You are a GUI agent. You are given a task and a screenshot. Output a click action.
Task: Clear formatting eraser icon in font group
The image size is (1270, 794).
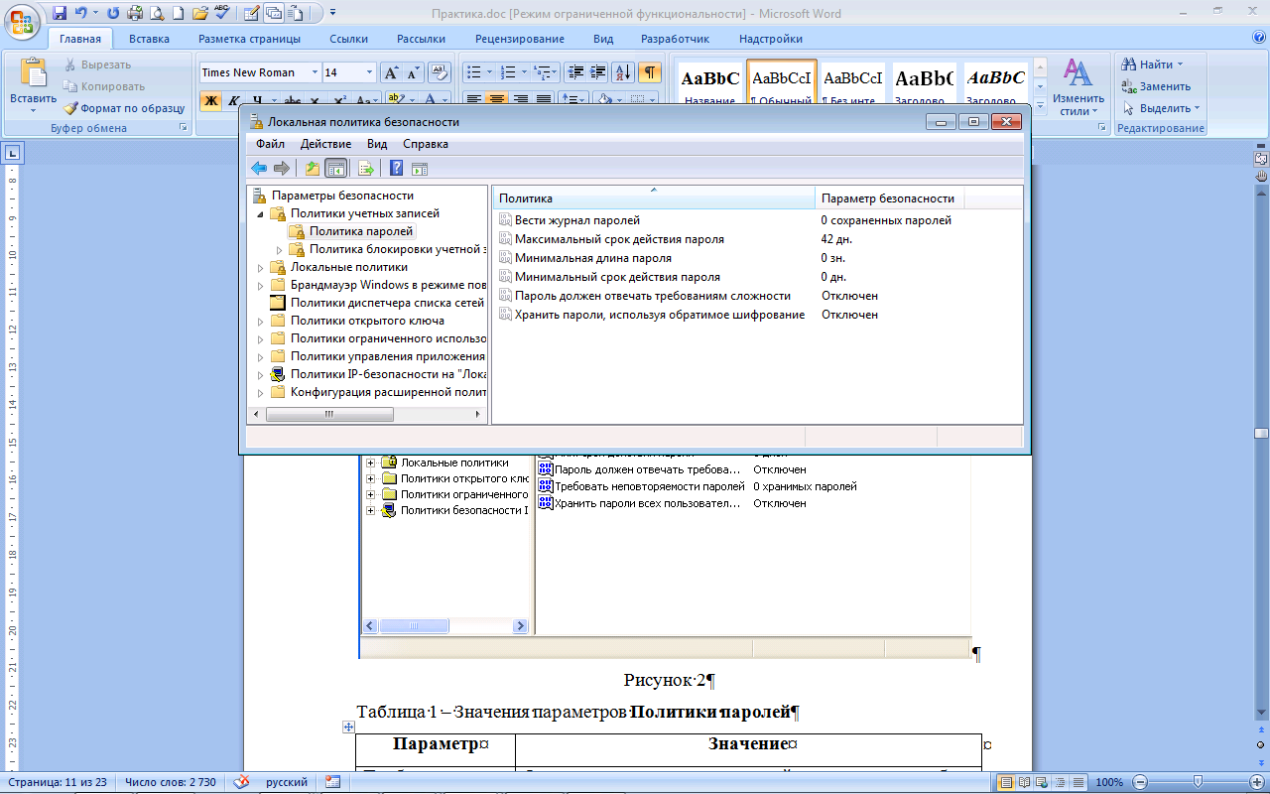tap(440, 72)
